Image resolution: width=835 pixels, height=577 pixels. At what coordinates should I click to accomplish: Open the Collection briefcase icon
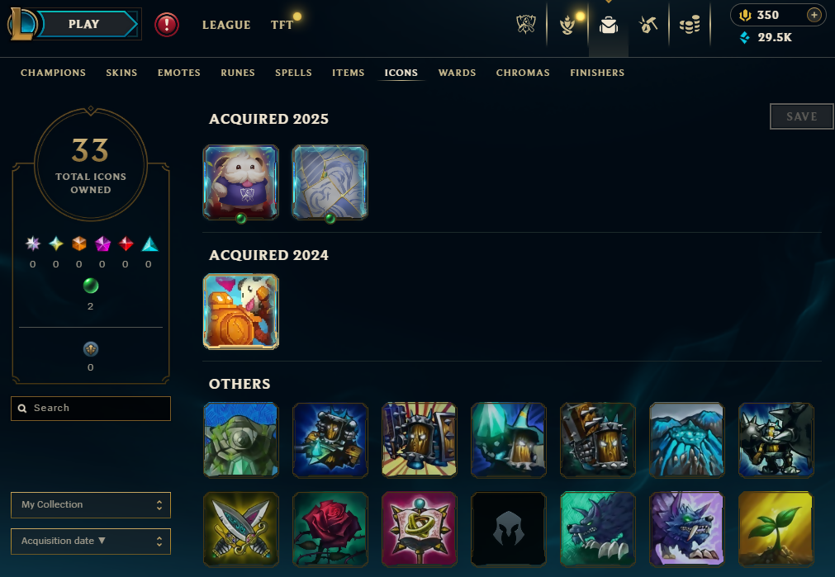tap(608, 25)
